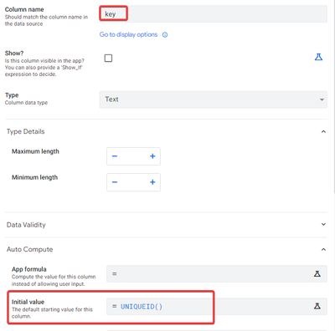The height and width of the screenshot is (331, 335).
Task: Click the Initial value UNIQUEID() field
Action: [x=217, y=307]
